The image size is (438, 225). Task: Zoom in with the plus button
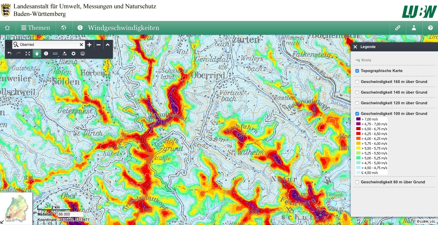[x=89, y=45]
